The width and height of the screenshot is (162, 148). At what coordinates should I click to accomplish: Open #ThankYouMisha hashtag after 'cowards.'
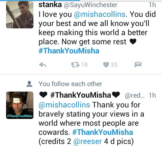pyautogui.click(x=103, y=132)
